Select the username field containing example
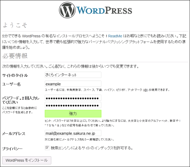 coord(73,84)
